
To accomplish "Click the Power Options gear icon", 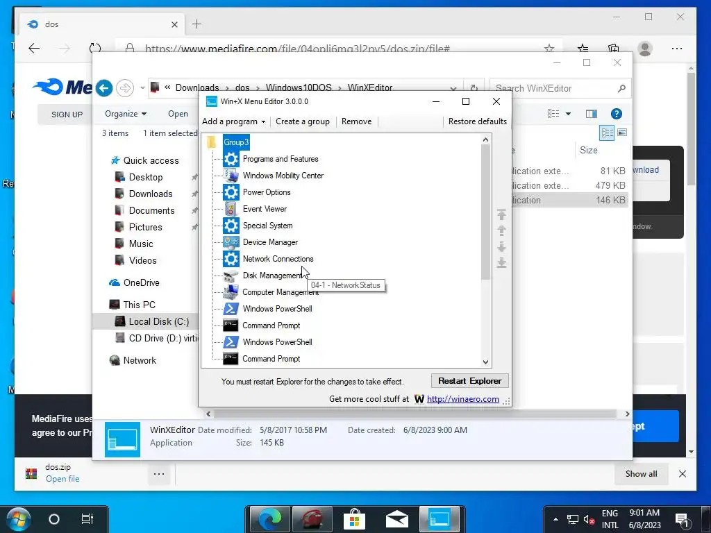I will [x=231, y=192].
